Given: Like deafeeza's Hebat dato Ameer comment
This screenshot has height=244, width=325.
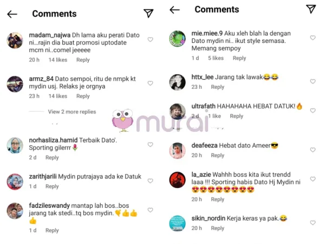Looking at the screenshot, I should click(x=313, y=150).
